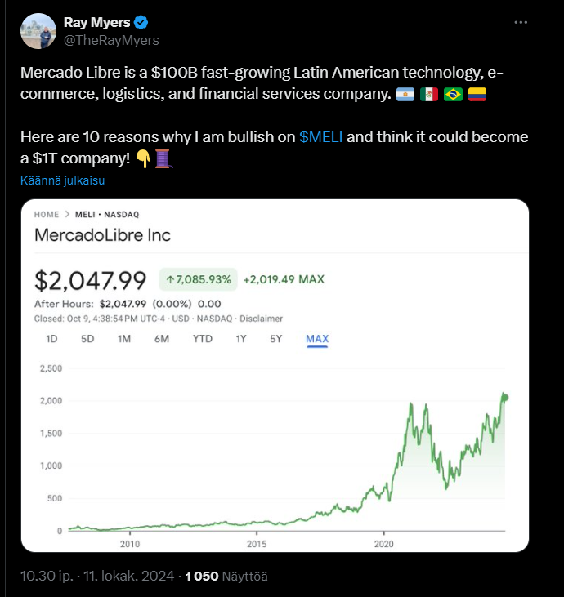The height and width of the screenshot is (597, 564).
Task: Click the Brazil flag emoji
Action: point(453,95)
